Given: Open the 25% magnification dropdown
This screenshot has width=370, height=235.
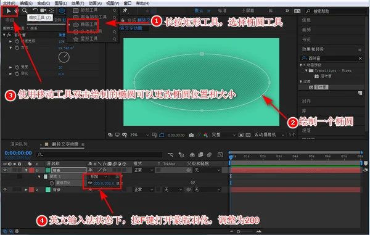Looking at the screenshot, I should (x=139, y=134).
